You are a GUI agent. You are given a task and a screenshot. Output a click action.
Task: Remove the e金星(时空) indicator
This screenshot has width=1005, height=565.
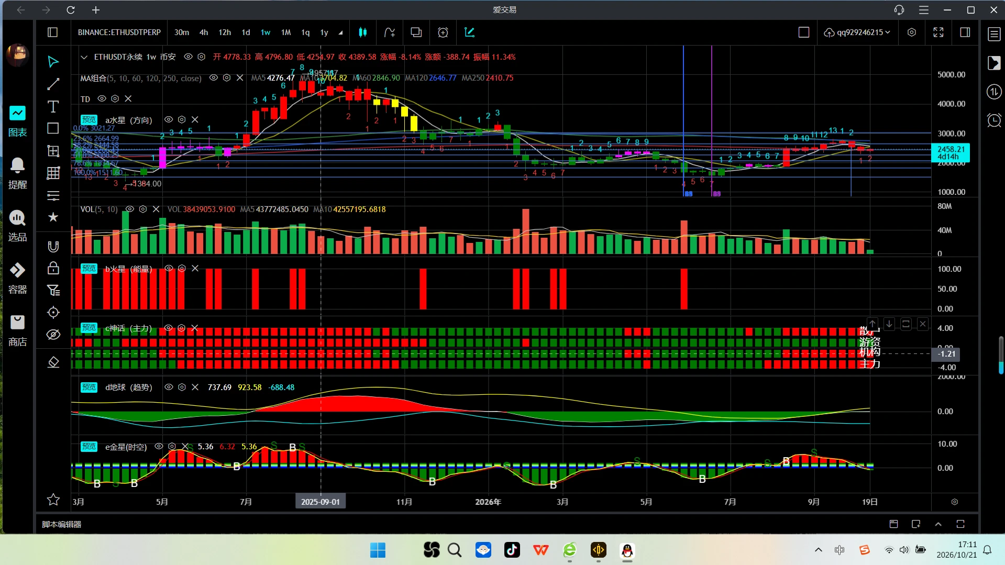point(185,446)
